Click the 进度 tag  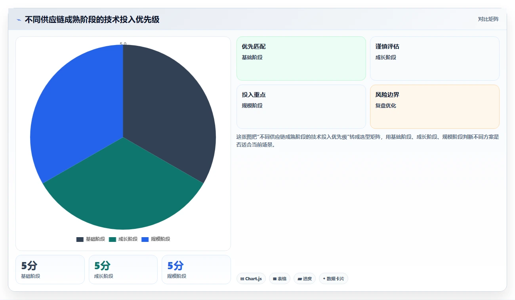(305, 279)
